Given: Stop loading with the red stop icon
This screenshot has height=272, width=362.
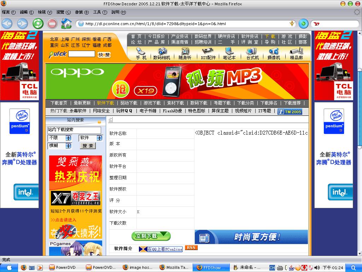Looking at the screenshot, I should point(52,24).
